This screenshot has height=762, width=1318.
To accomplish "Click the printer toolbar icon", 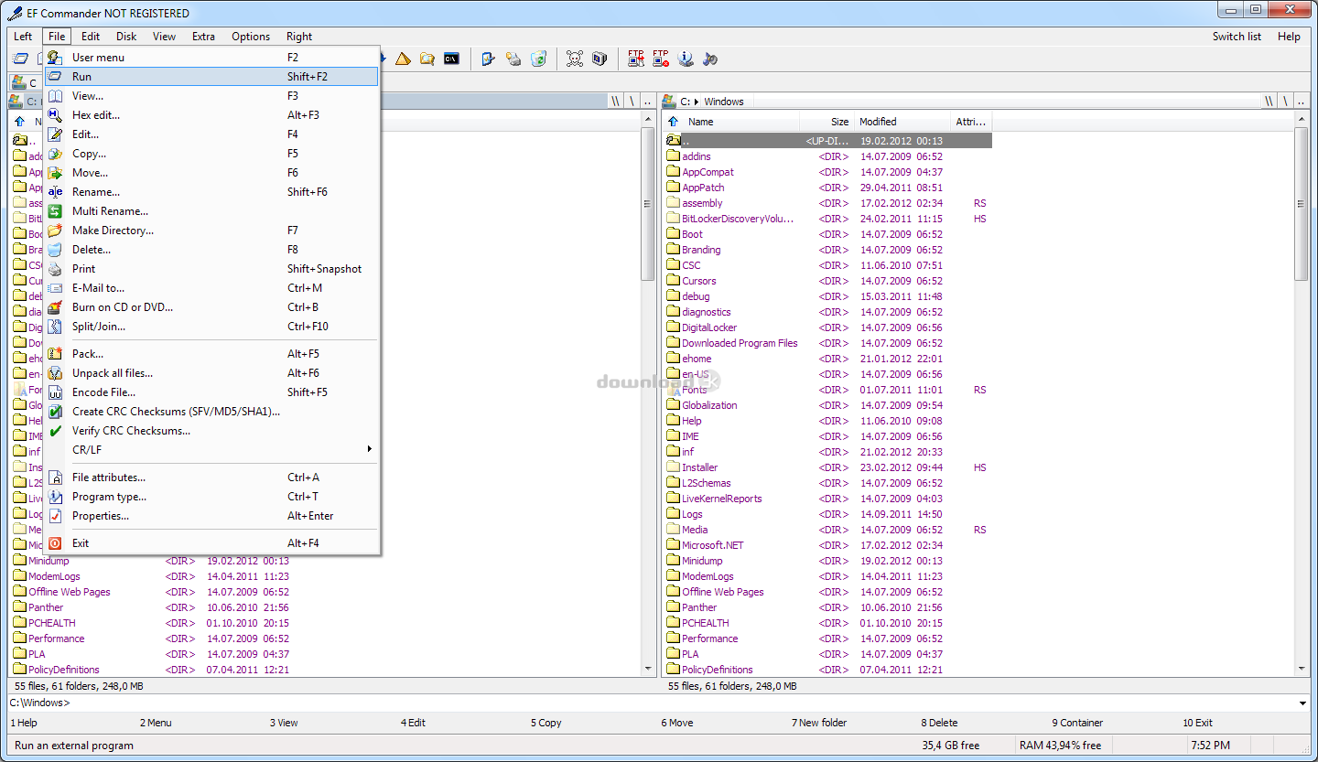I will (513, 59).
